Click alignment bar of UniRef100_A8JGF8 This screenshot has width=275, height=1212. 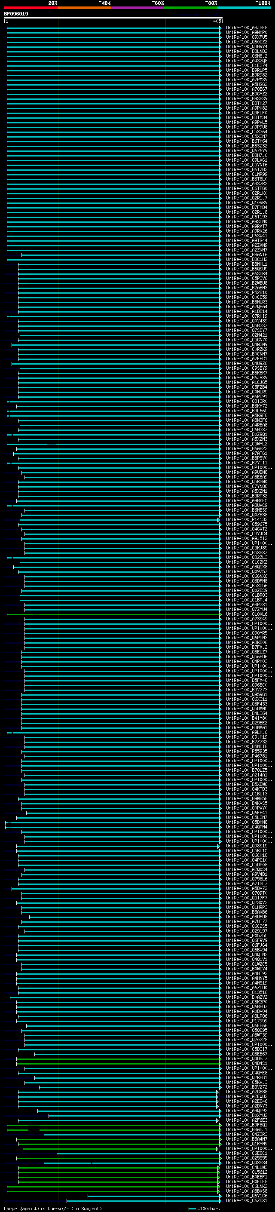tap(113, 28)
